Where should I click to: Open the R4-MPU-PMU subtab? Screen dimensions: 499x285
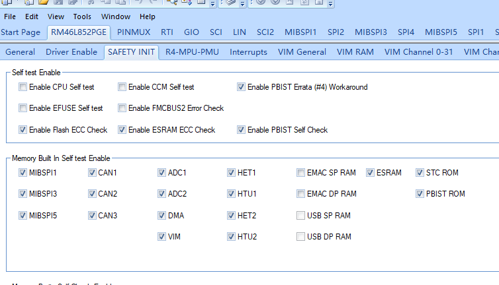point(193,52)
